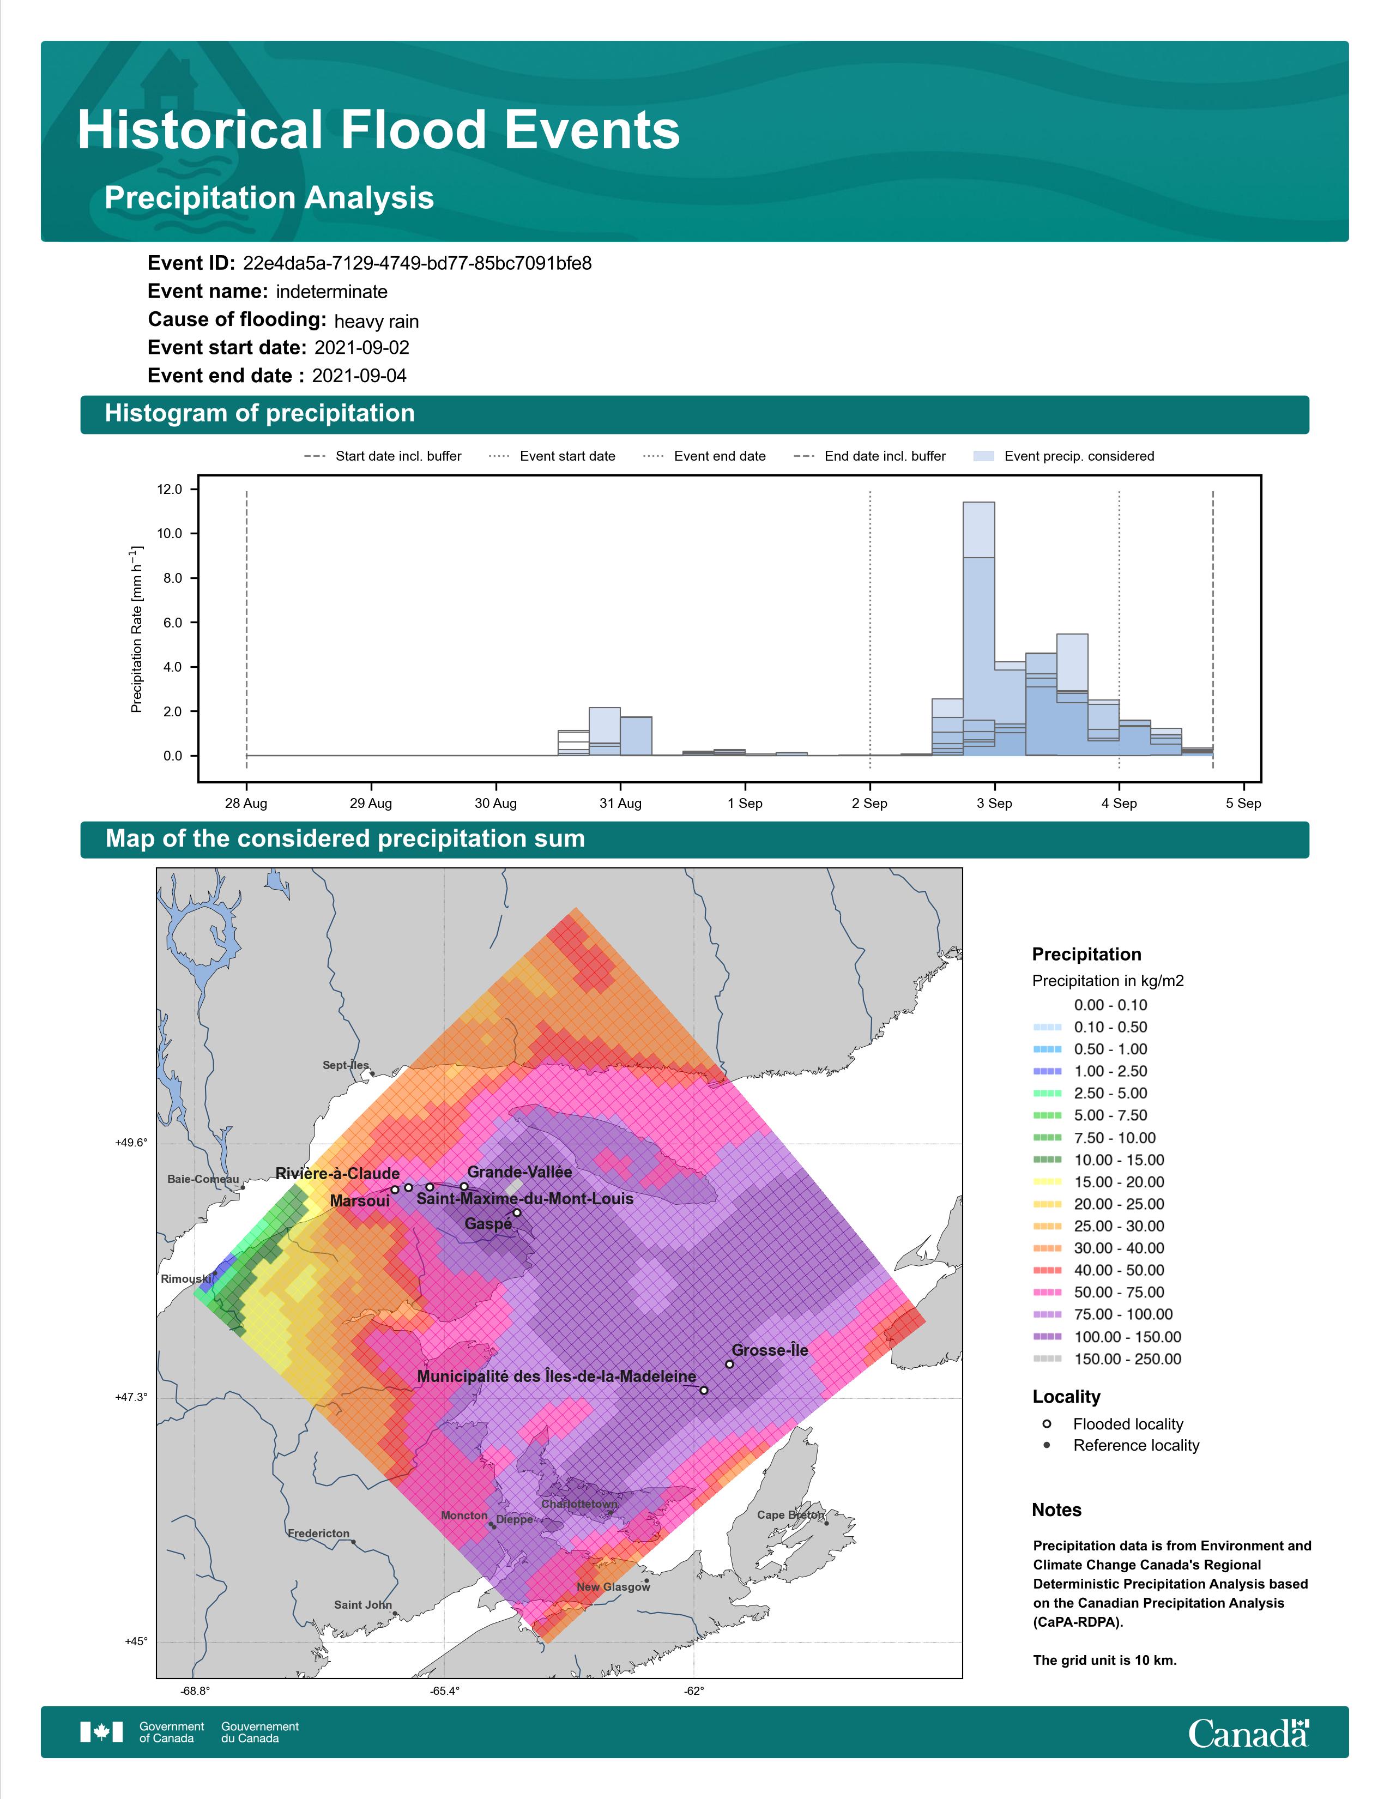
Task: Click the 150.00 - 250.00 gray swatch
Action: coord(1047,1359)
